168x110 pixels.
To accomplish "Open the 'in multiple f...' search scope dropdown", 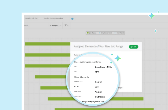I will (x=56, y=26).
